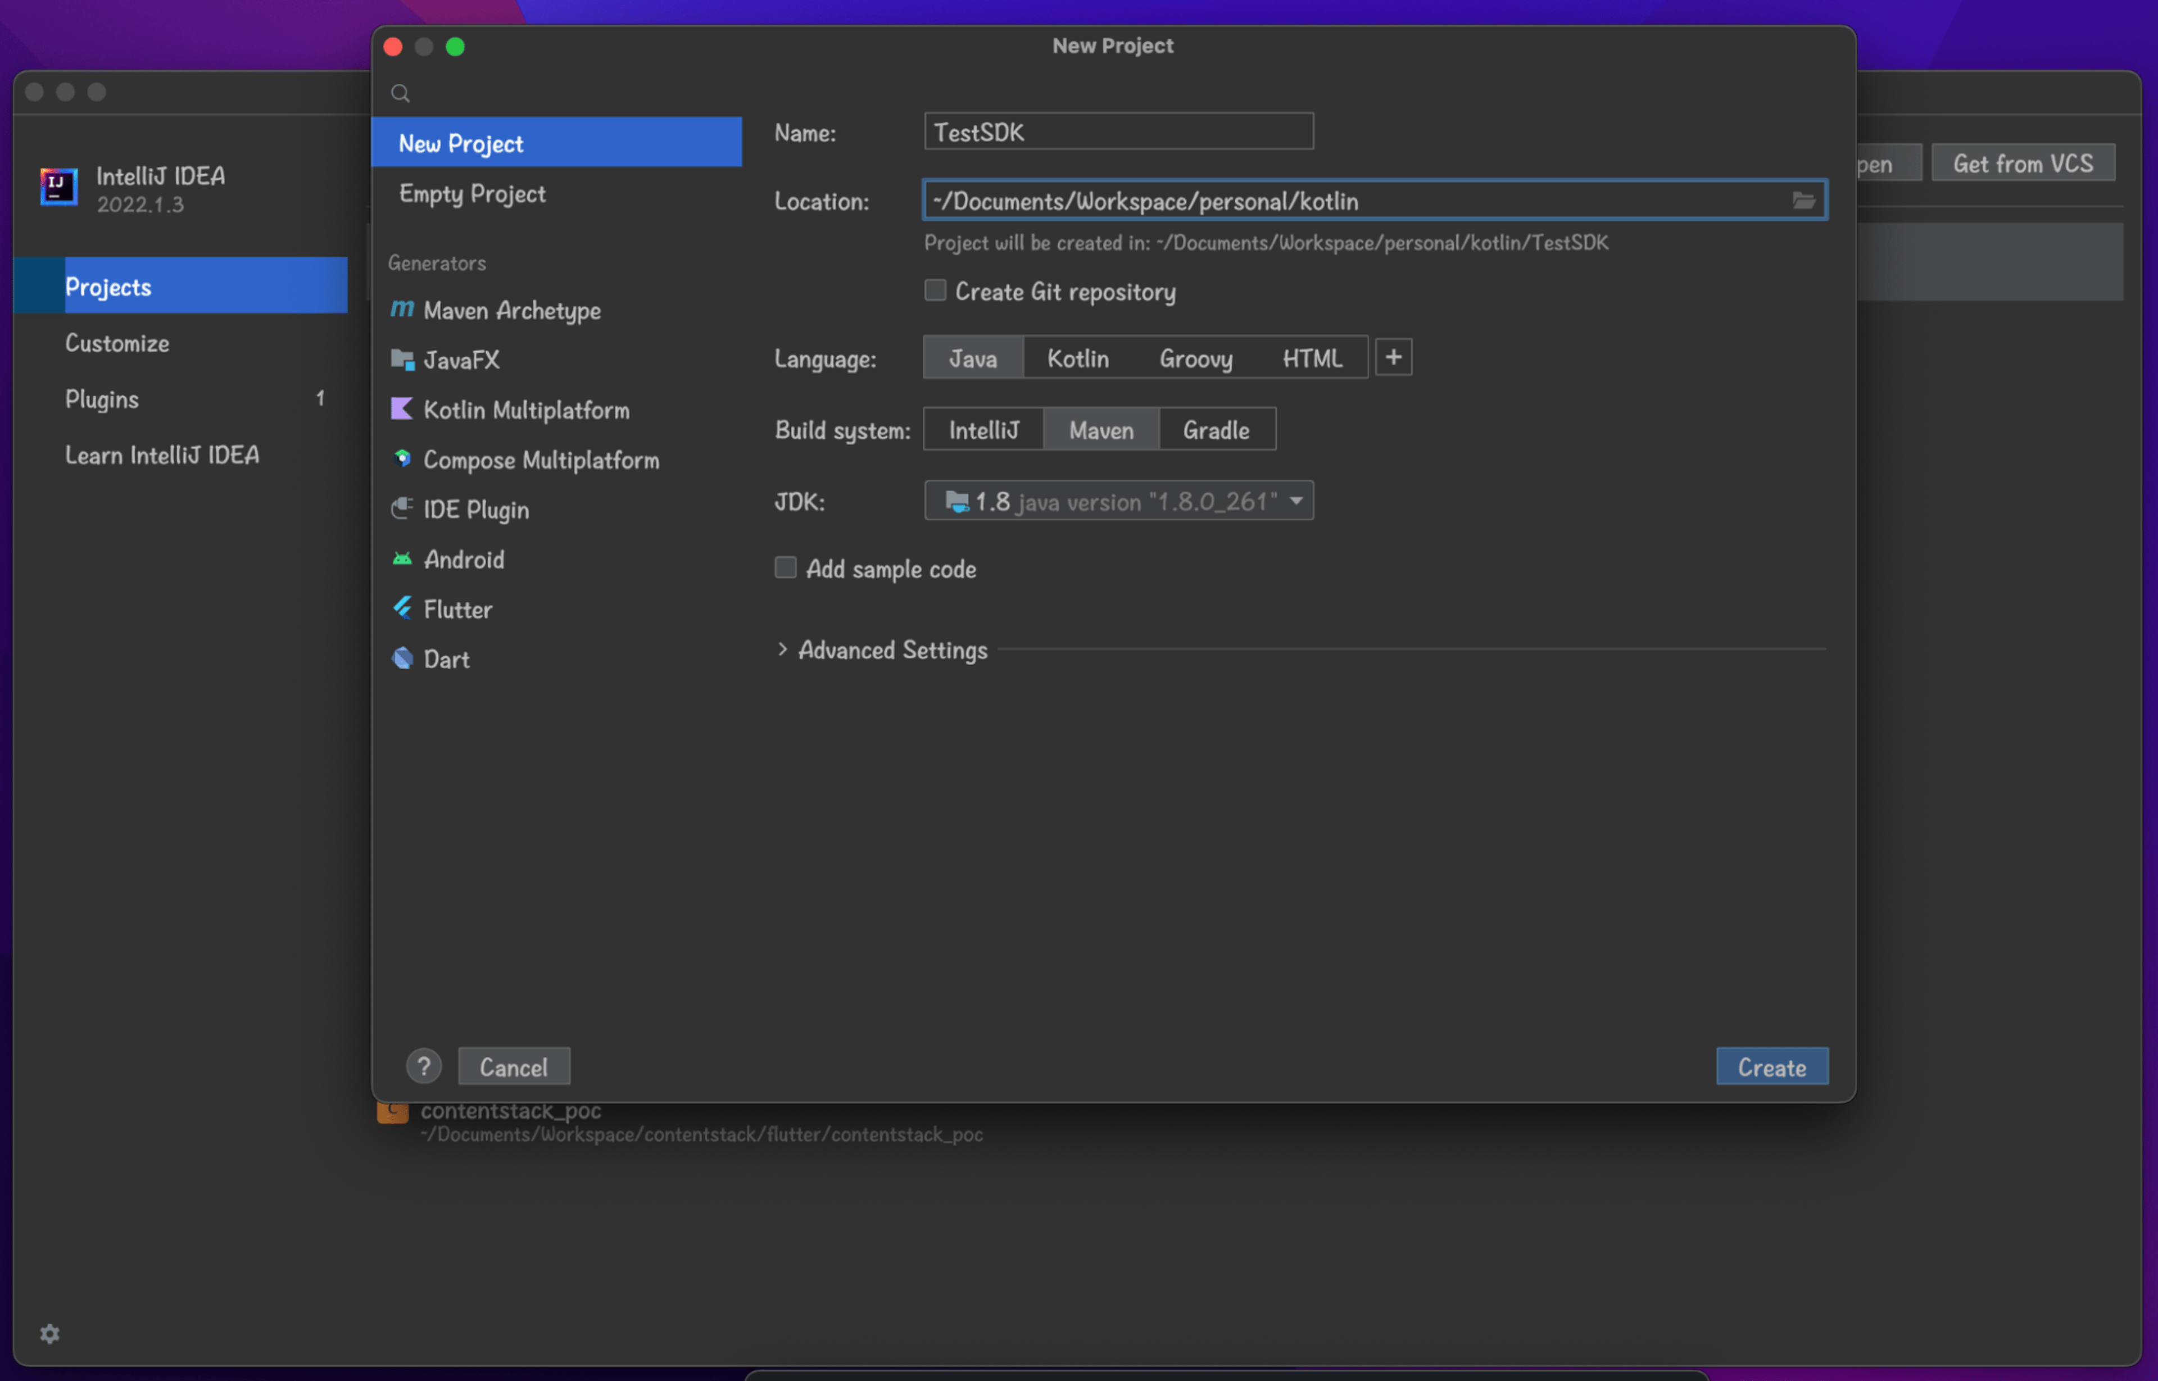The width and height of the screenshot is (2158, 1381).
Task: Click the partially hidden Open button
Action: (x=1888, y=163)
